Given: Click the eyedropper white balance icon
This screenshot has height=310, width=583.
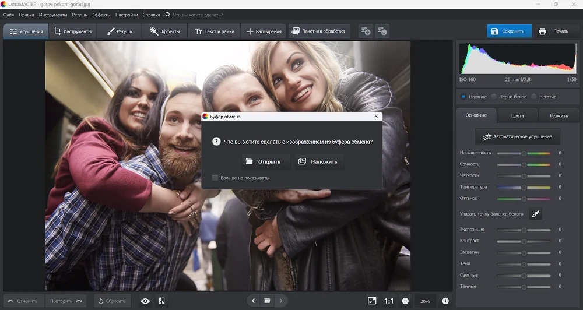Looking at the screenshot, I should (535, 214).
